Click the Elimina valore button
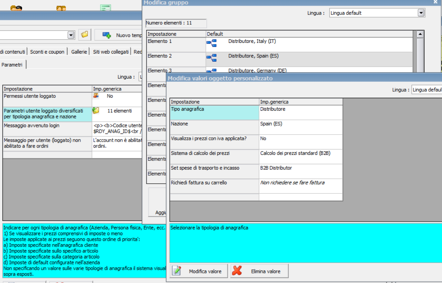Screen dimensions: 442x283 tap(259, 271)
